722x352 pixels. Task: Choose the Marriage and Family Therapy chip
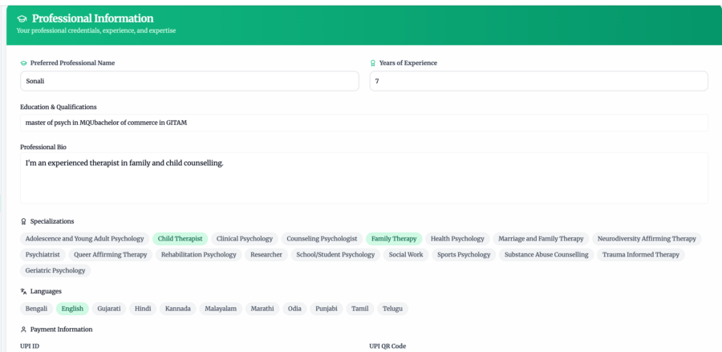[x=541, y=239]
